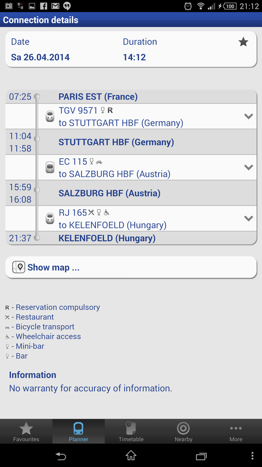Tap the EC 115 train icon
The height and width of the screenshot is (467, 262).
click(50, 167)
